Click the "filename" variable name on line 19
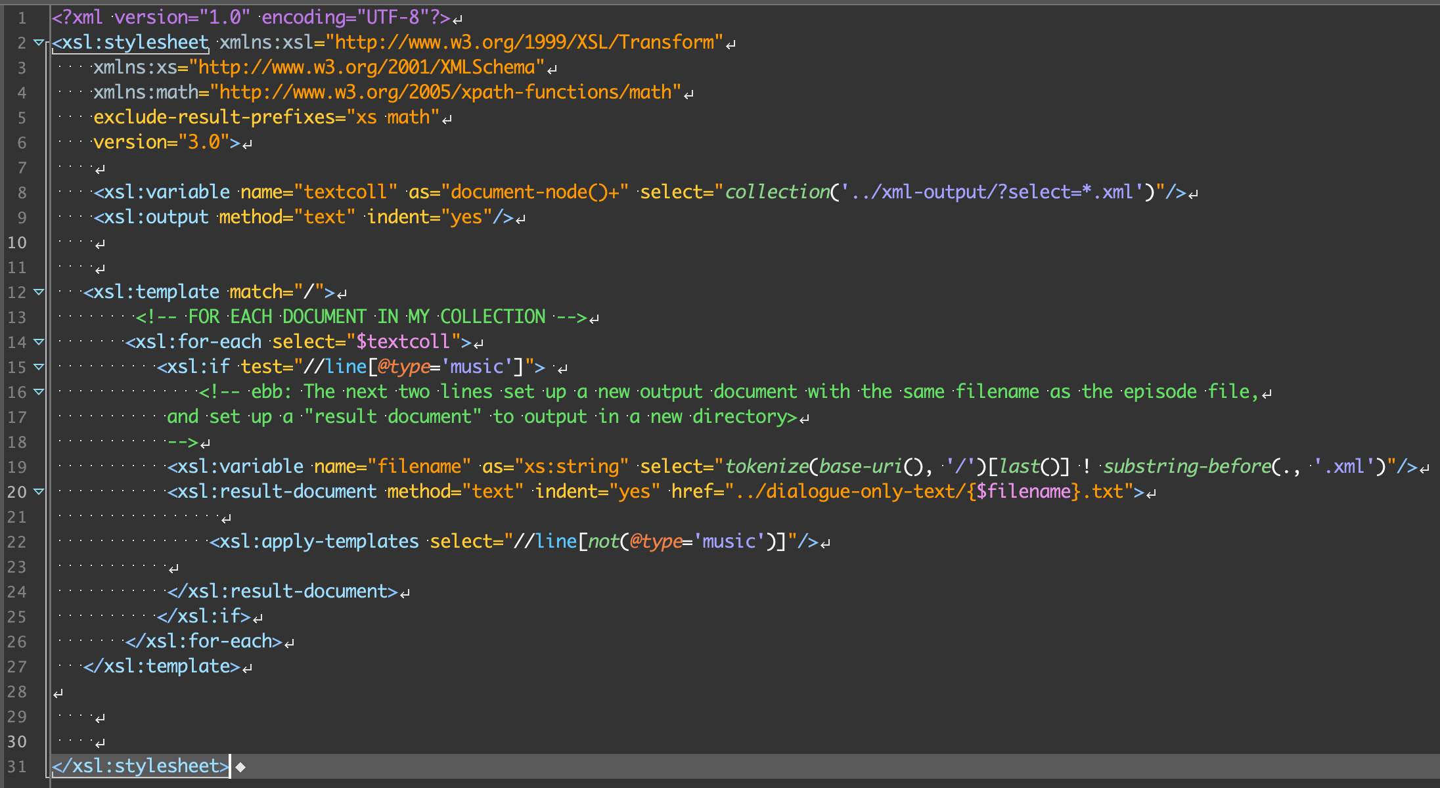1440x788 pixels. [x=419, y=467]
